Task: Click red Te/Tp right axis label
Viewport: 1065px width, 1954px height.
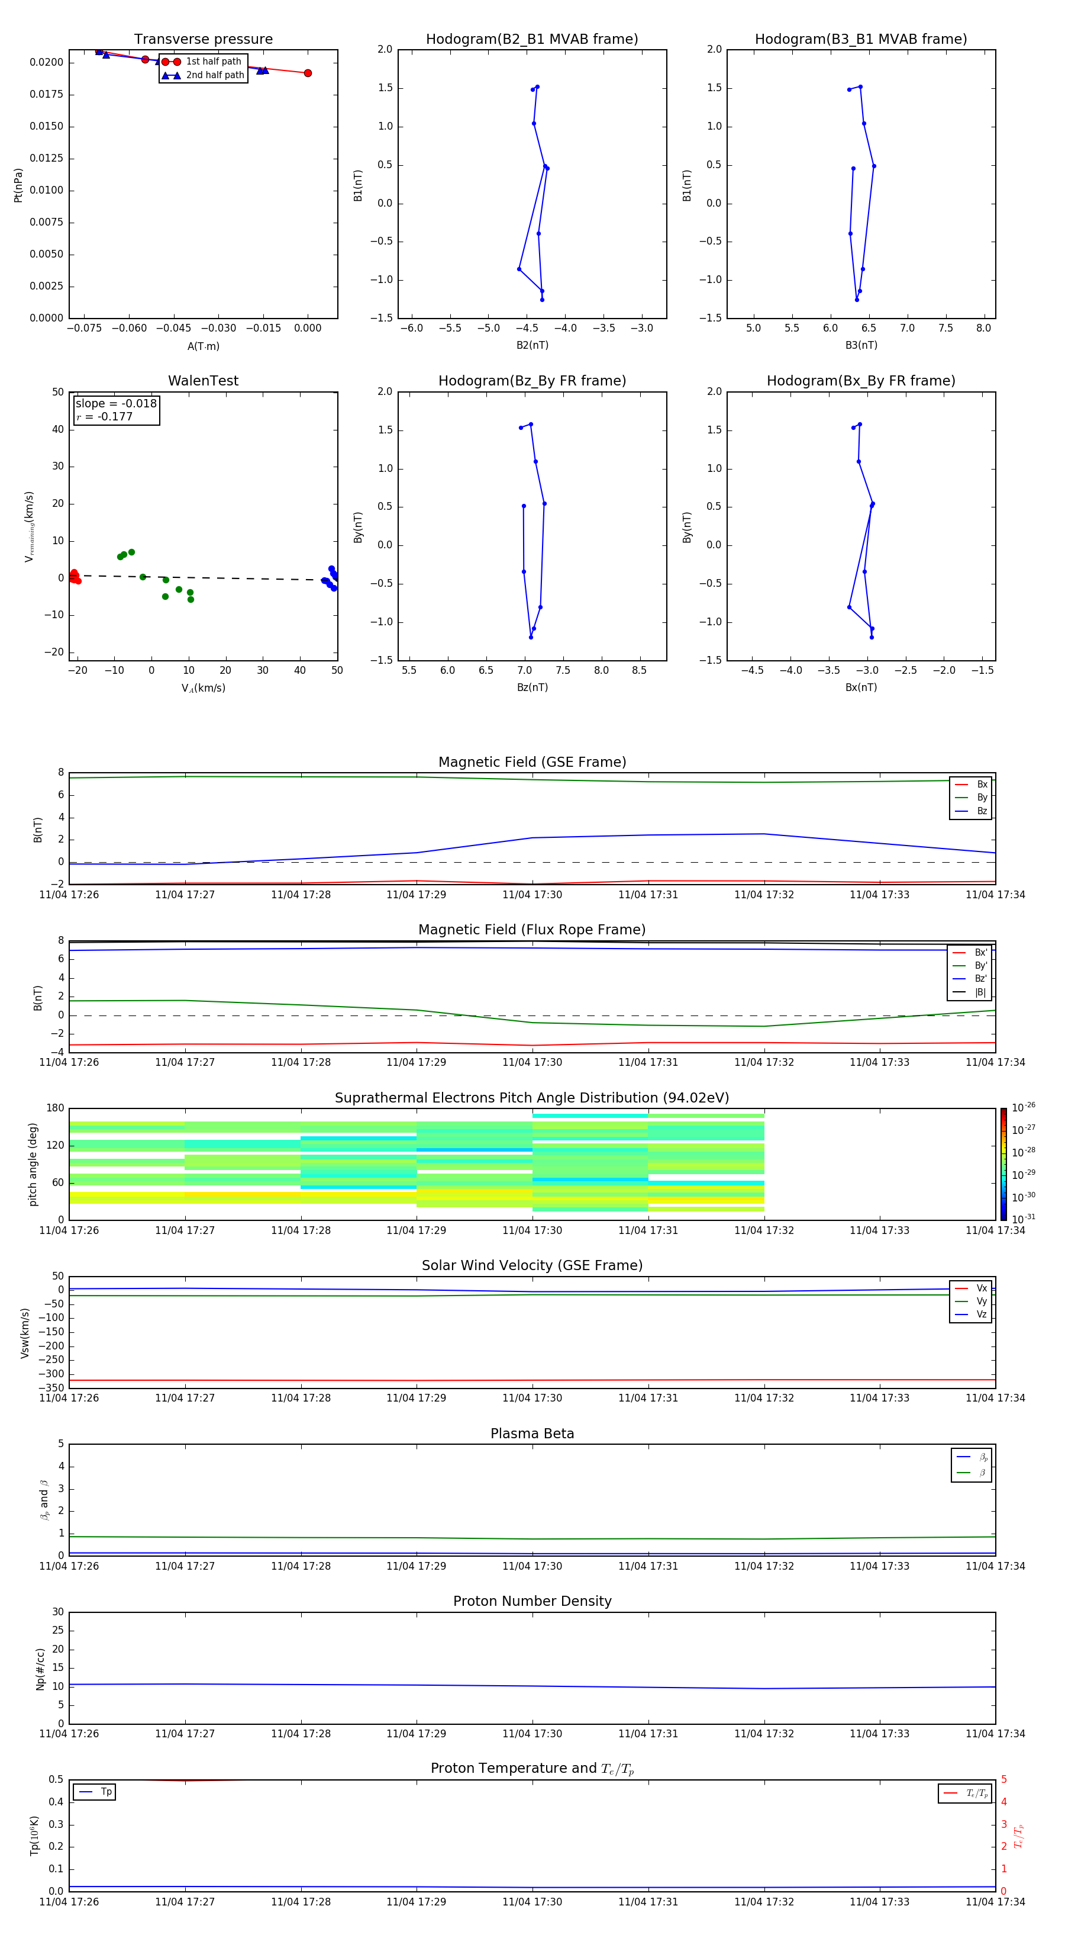Action: (x=1018, y=1836)
